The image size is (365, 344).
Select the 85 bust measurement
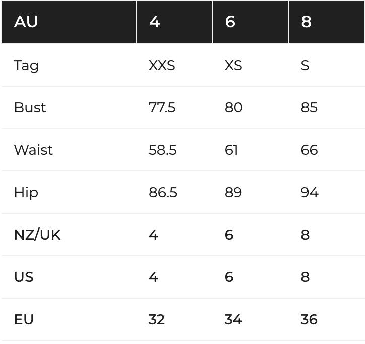309,107
